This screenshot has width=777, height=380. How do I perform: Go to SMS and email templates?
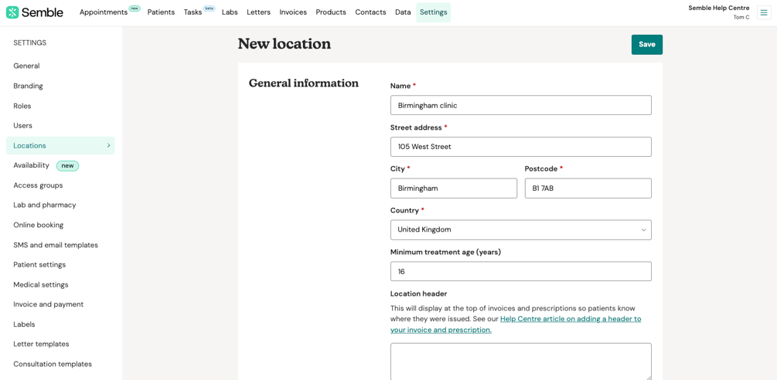point(56,245)
